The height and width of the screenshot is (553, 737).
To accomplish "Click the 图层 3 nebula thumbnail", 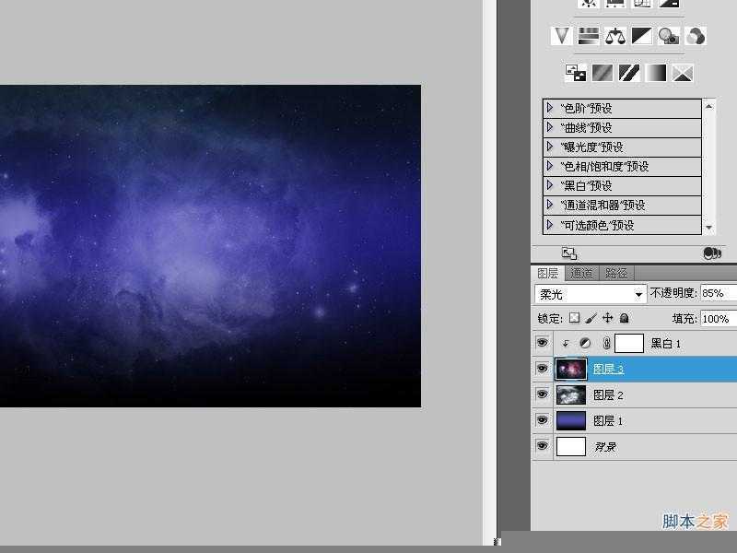I will pos(571,370).
